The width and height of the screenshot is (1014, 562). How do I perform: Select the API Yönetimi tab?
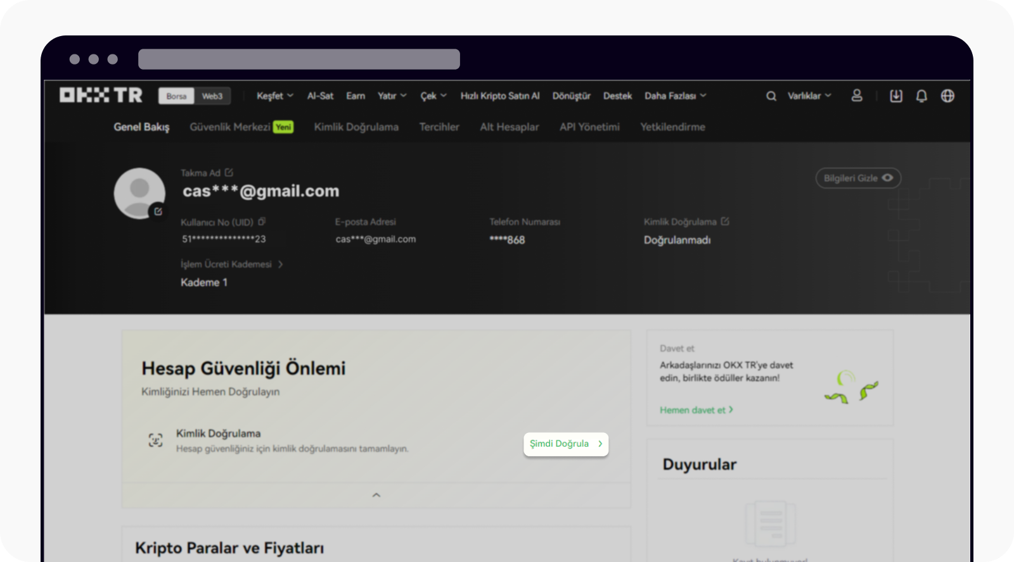tap(589, 127)
